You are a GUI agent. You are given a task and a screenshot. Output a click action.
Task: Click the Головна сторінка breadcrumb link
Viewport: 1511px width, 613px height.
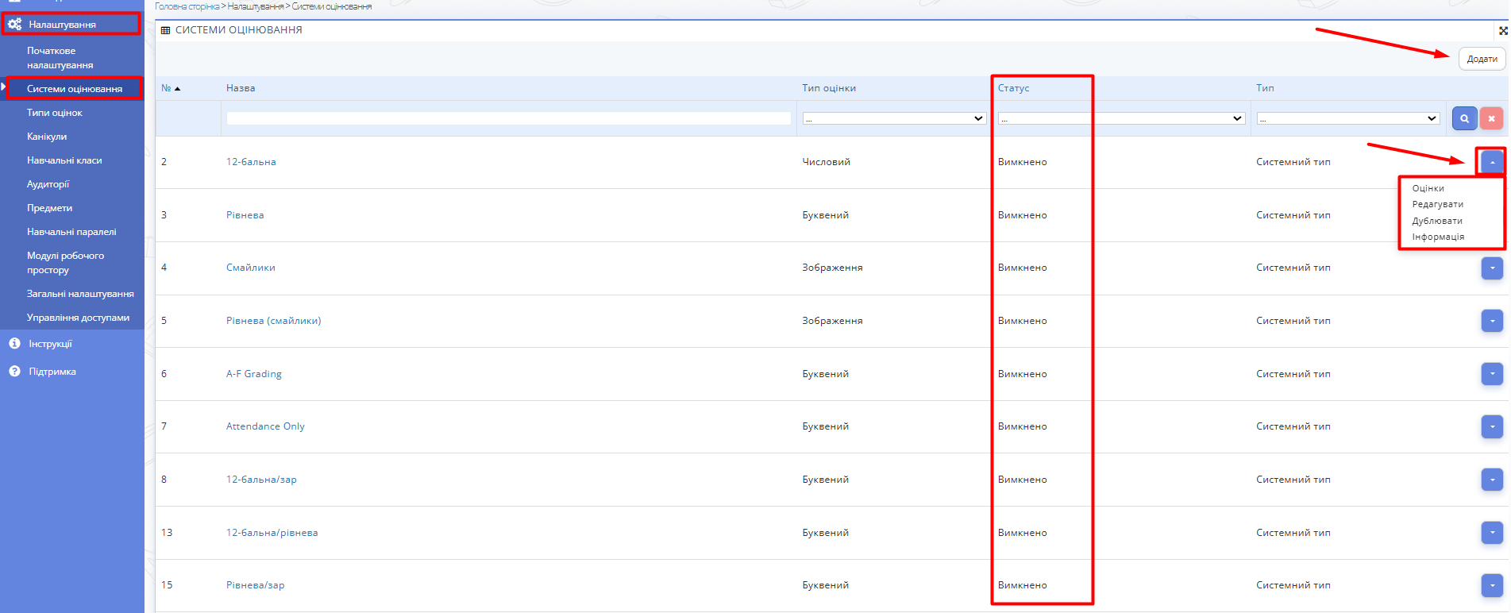[187, 6]
